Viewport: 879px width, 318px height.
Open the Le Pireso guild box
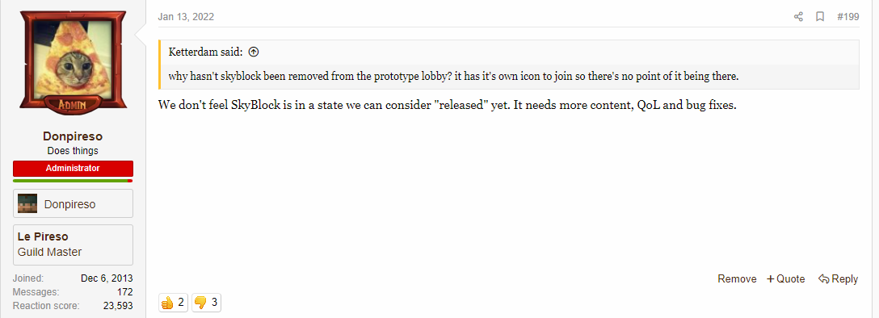[73, 245]
